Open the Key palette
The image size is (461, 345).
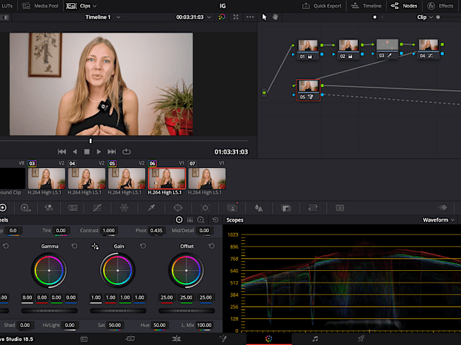[286, 208]
